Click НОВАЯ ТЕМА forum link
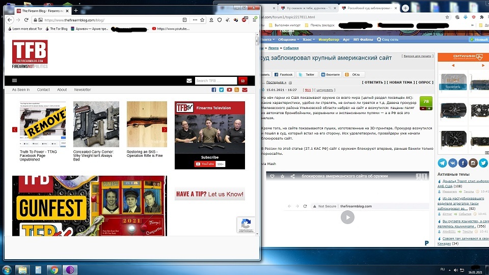This screenshot has height=275, width=489. coord(401,82)
